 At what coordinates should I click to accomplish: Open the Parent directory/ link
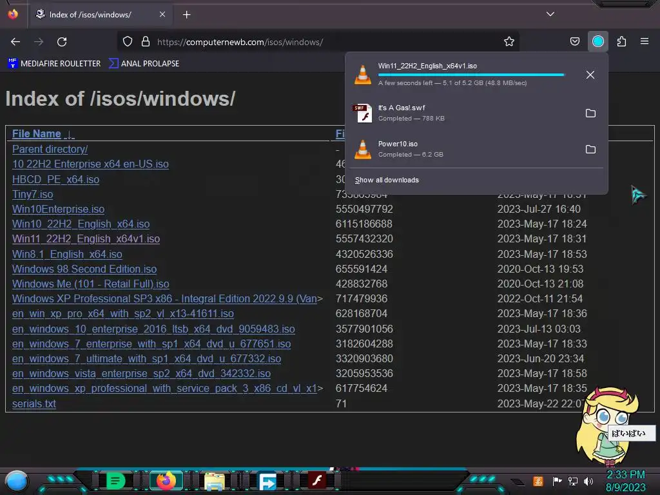tap(50, 150)
